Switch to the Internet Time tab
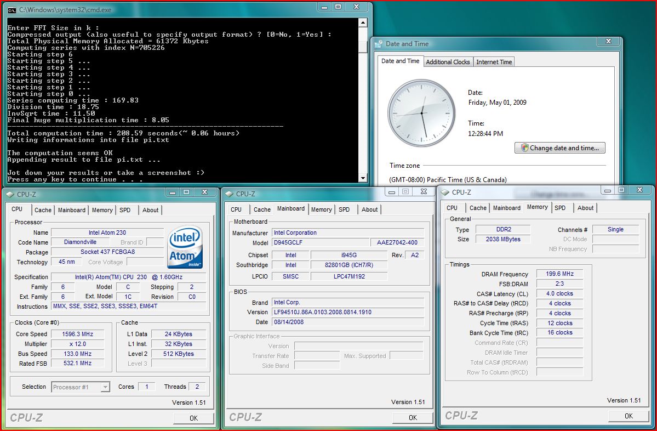 (x=494, y=62)
